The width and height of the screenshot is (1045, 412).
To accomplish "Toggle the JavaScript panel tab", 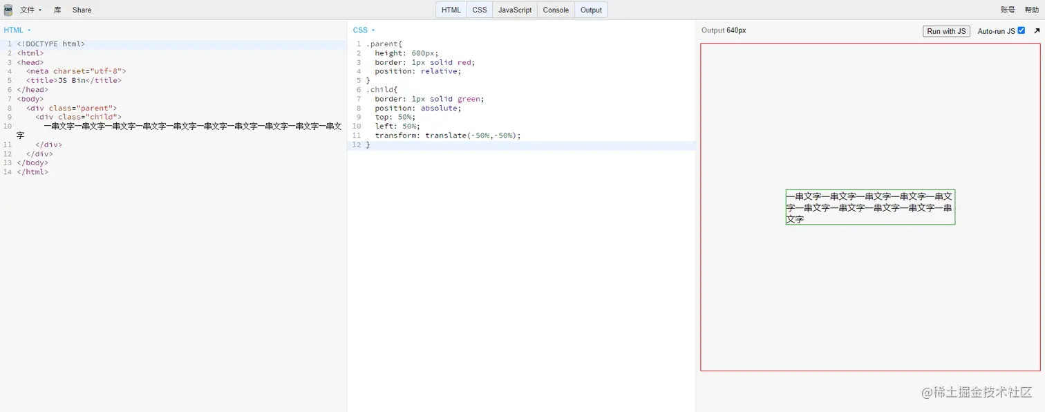I will 515,10.
